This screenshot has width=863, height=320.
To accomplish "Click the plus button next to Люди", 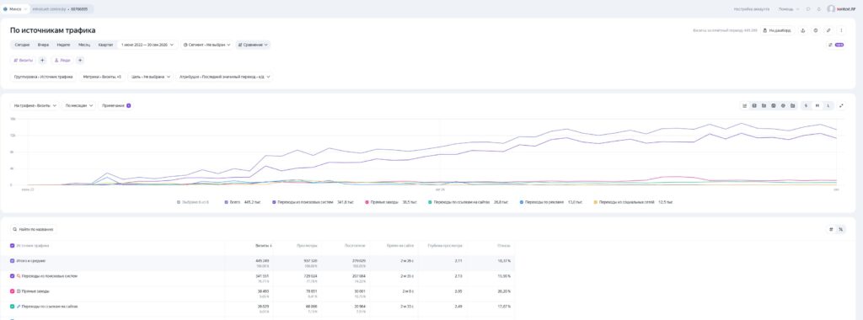I will tap(80, 61).
